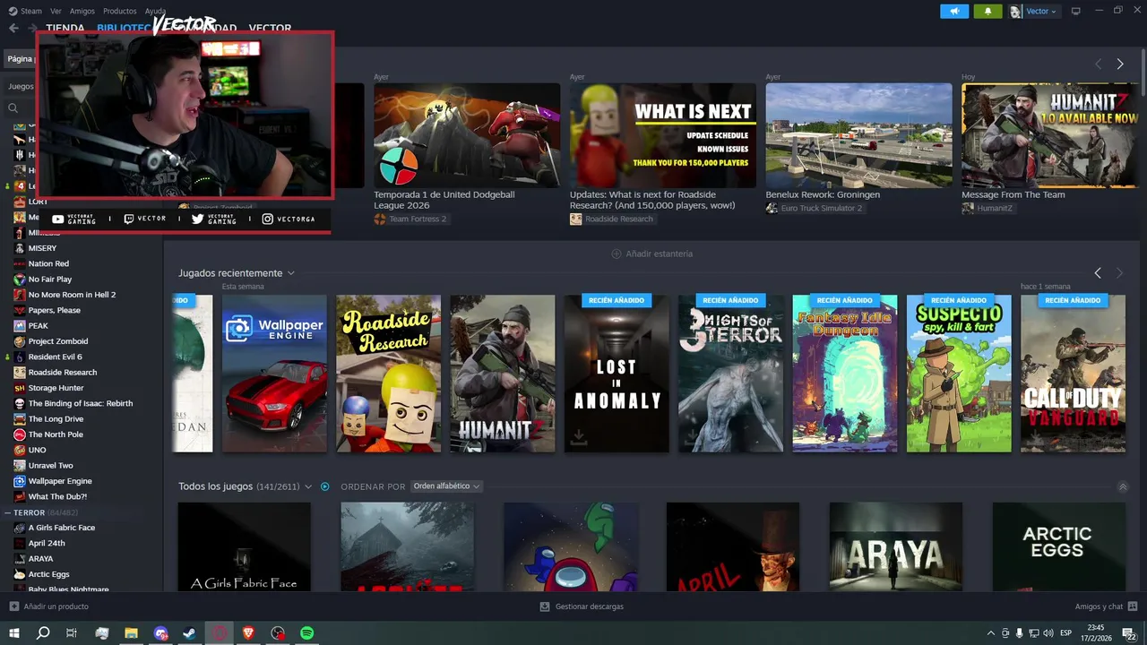Select The Long Drive in sidebar
Image resolution: width=1147 pixels, height=645 pixels.
[56, 419]
